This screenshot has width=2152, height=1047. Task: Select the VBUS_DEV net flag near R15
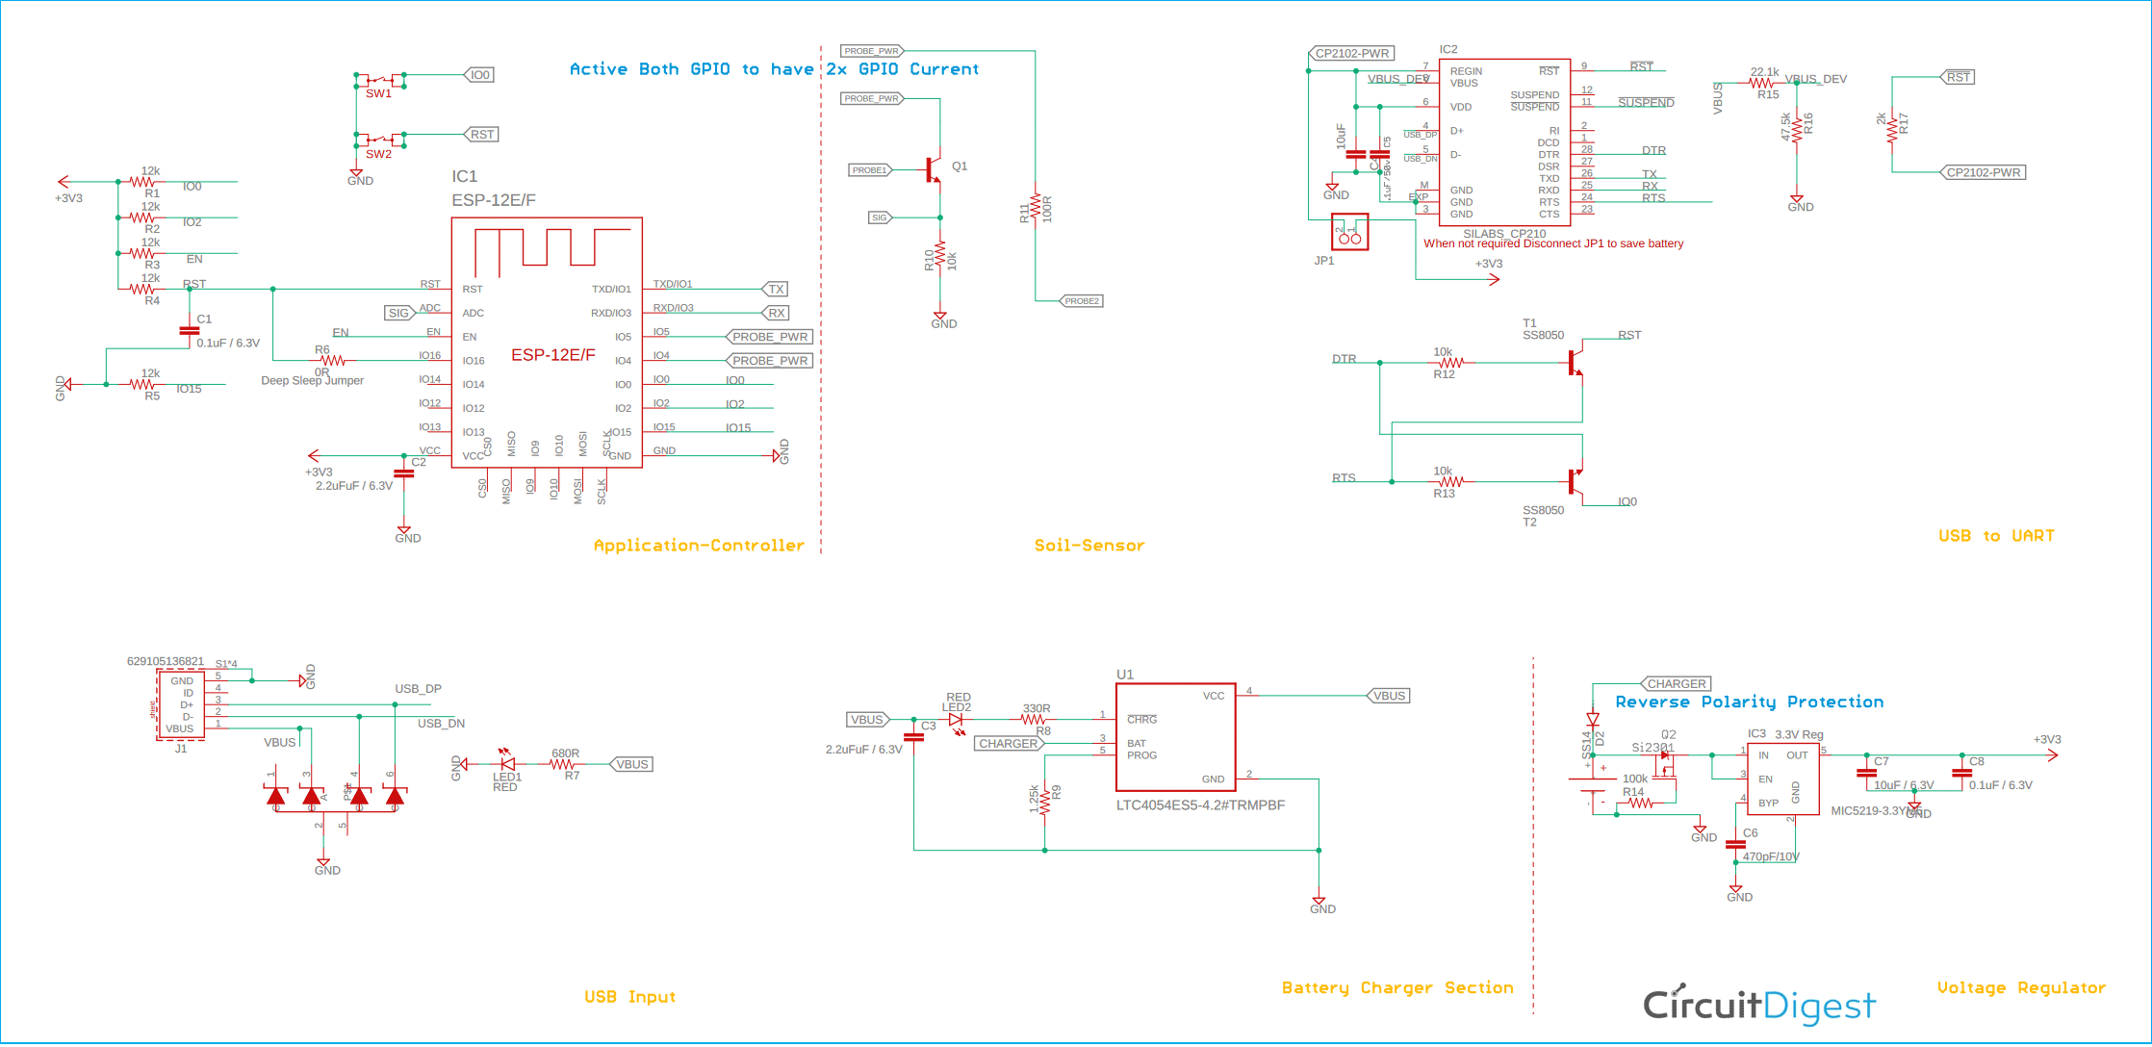click(x=1814, y=78)
